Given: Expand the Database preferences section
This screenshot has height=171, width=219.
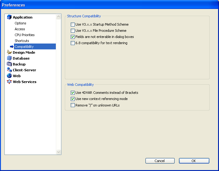Looking at the screenshot, I should [21, 58].
